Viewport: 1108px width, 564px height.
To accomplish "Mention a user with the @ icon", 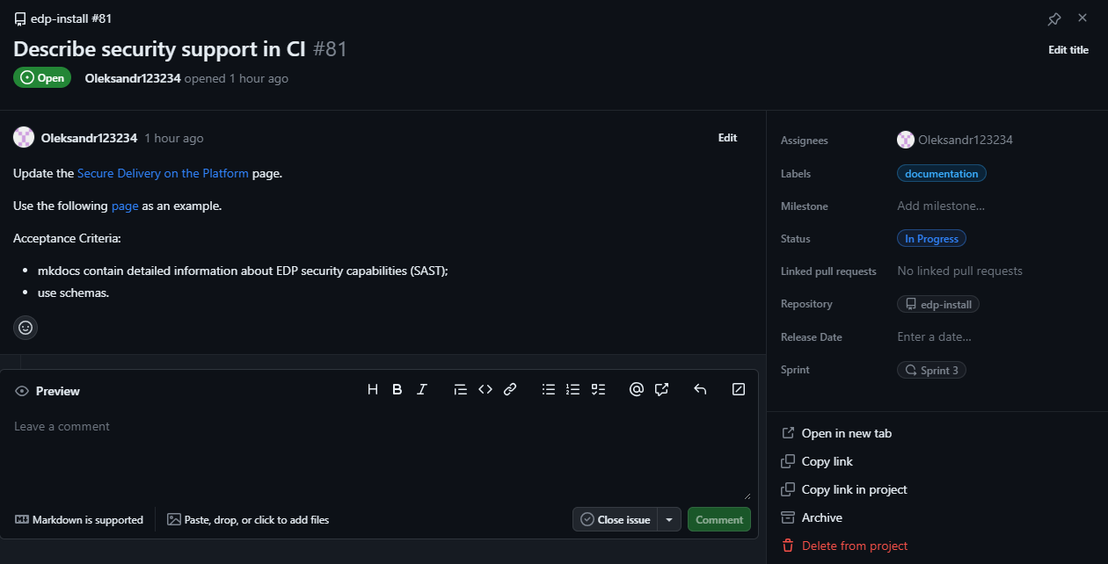I will point(637,389).
